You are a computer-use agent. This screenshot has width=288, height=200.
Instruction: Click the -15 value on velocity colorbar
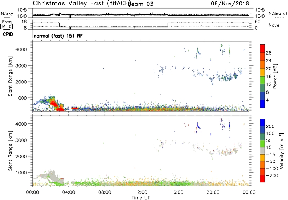(271, 155)
